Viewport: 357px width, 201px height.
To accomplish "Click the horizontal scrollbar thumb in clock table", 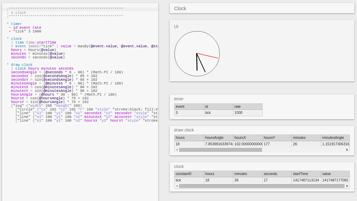I will point(262,186).
